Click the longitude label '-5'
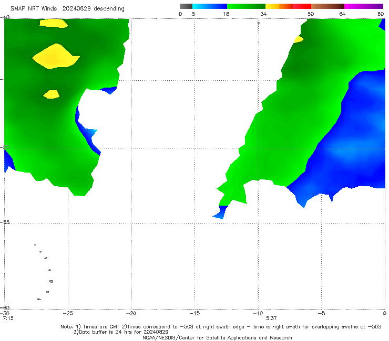 coord(321,313)
